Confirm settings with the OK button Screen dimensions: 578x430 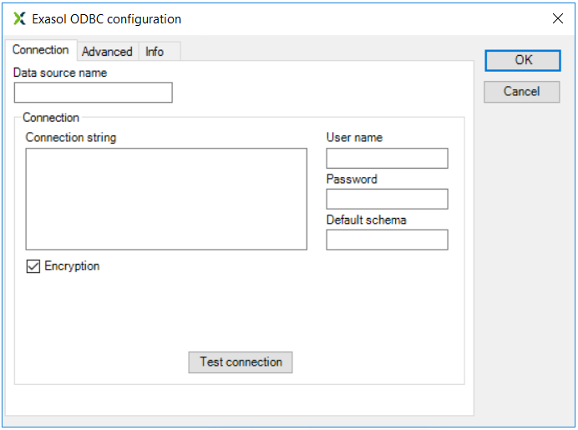click(523, 60)
